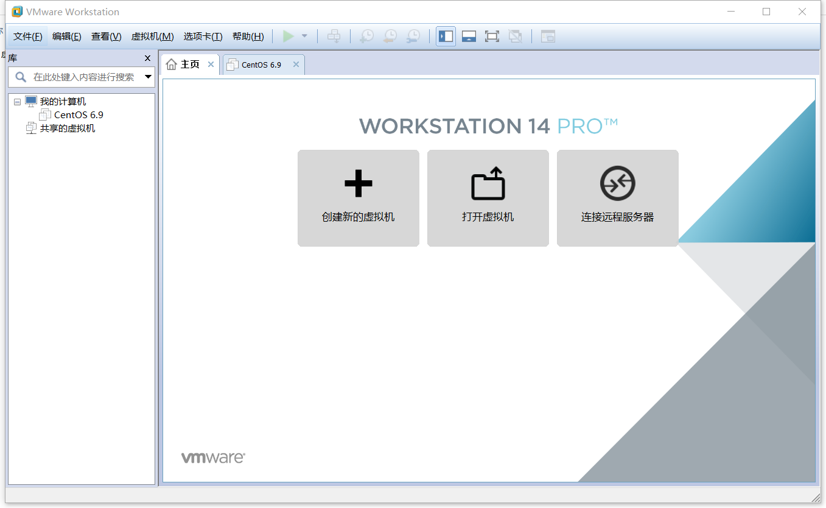
Task: Open the 帮助(H) menu
Action: point(248,37)
